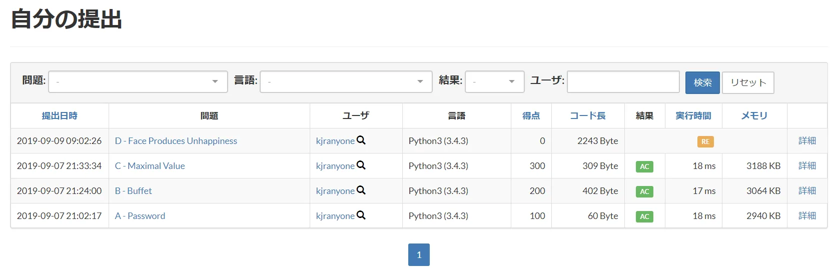Go to pagination page 1
This screenshot has width=836, height=275.
419,254
